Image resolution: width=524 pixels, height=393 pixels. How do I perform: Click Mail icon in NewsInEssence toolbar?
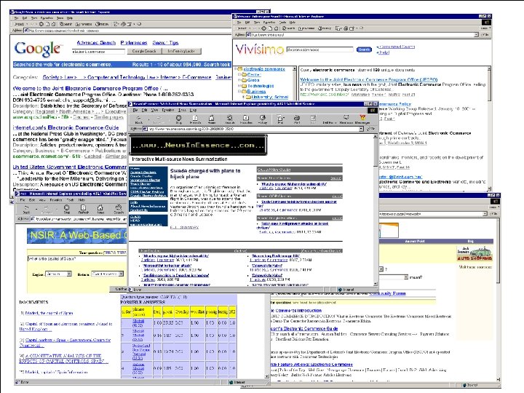point(280,119)
